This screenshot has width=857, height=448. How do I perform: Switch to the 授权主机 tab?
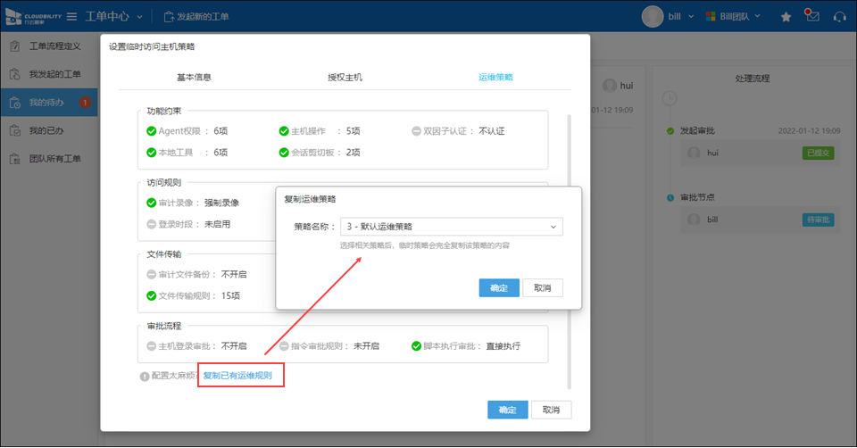point(345,78)
